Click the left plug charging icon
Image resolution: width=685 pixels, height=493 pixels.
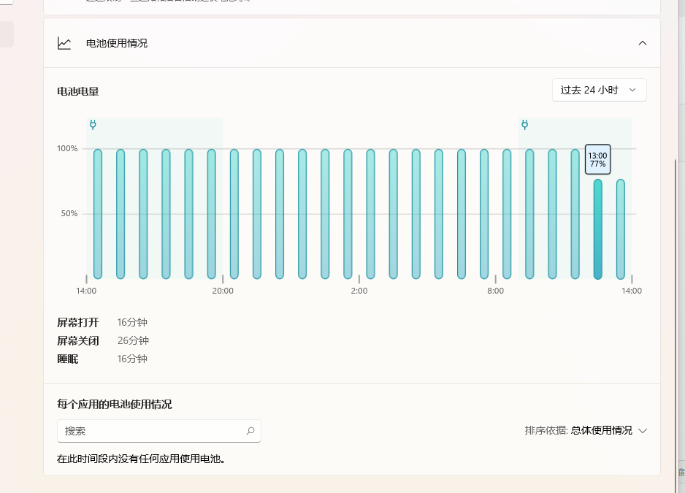[93, 125]
